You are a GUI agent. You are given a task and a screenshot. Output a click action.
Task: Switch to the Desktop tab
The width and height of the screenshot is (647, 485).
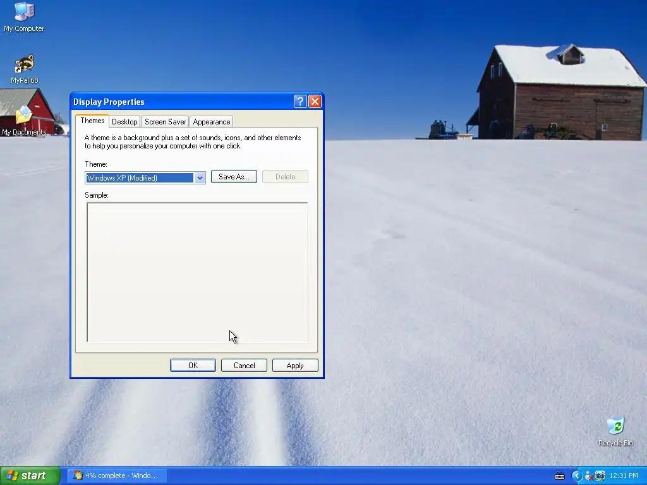(124, 122)
